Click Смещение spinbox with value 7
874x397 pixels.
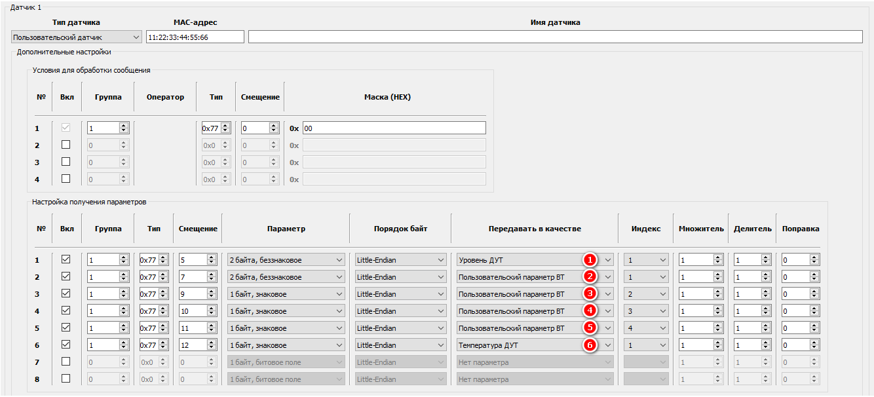pyautogui.click(x=197, y=277)
